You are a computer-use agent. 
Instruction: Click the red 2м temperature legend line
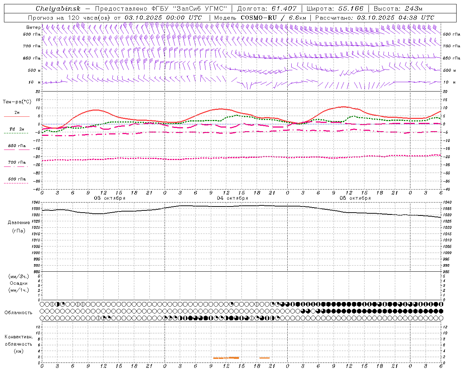[x=17, y=116]
